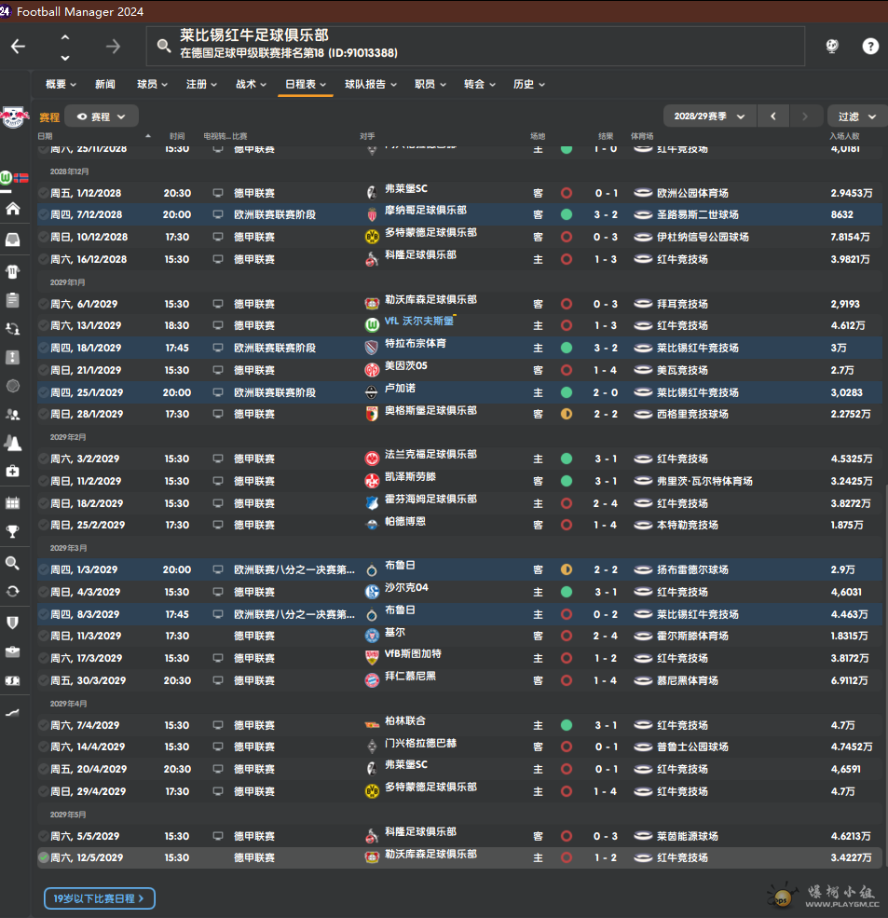The width and height of the screenshot is (888, 918).
Task: Open the Development Centre graph sidebar icon
Action: (13, 713)
